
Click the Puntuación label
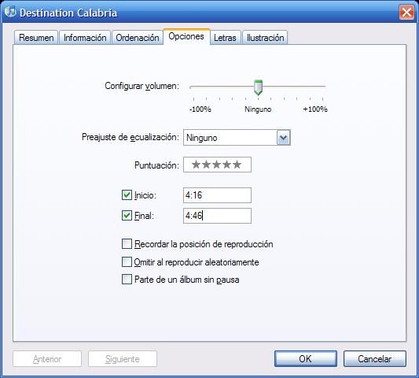click(156, 165)
